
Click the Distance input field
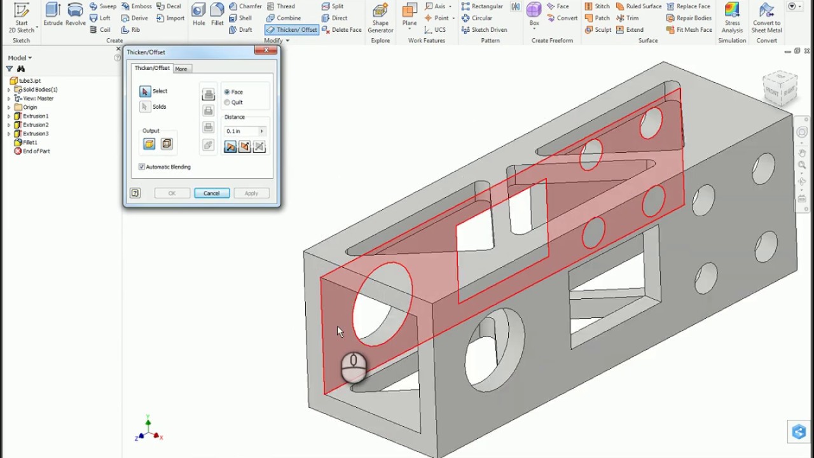(x=241, y=131)
